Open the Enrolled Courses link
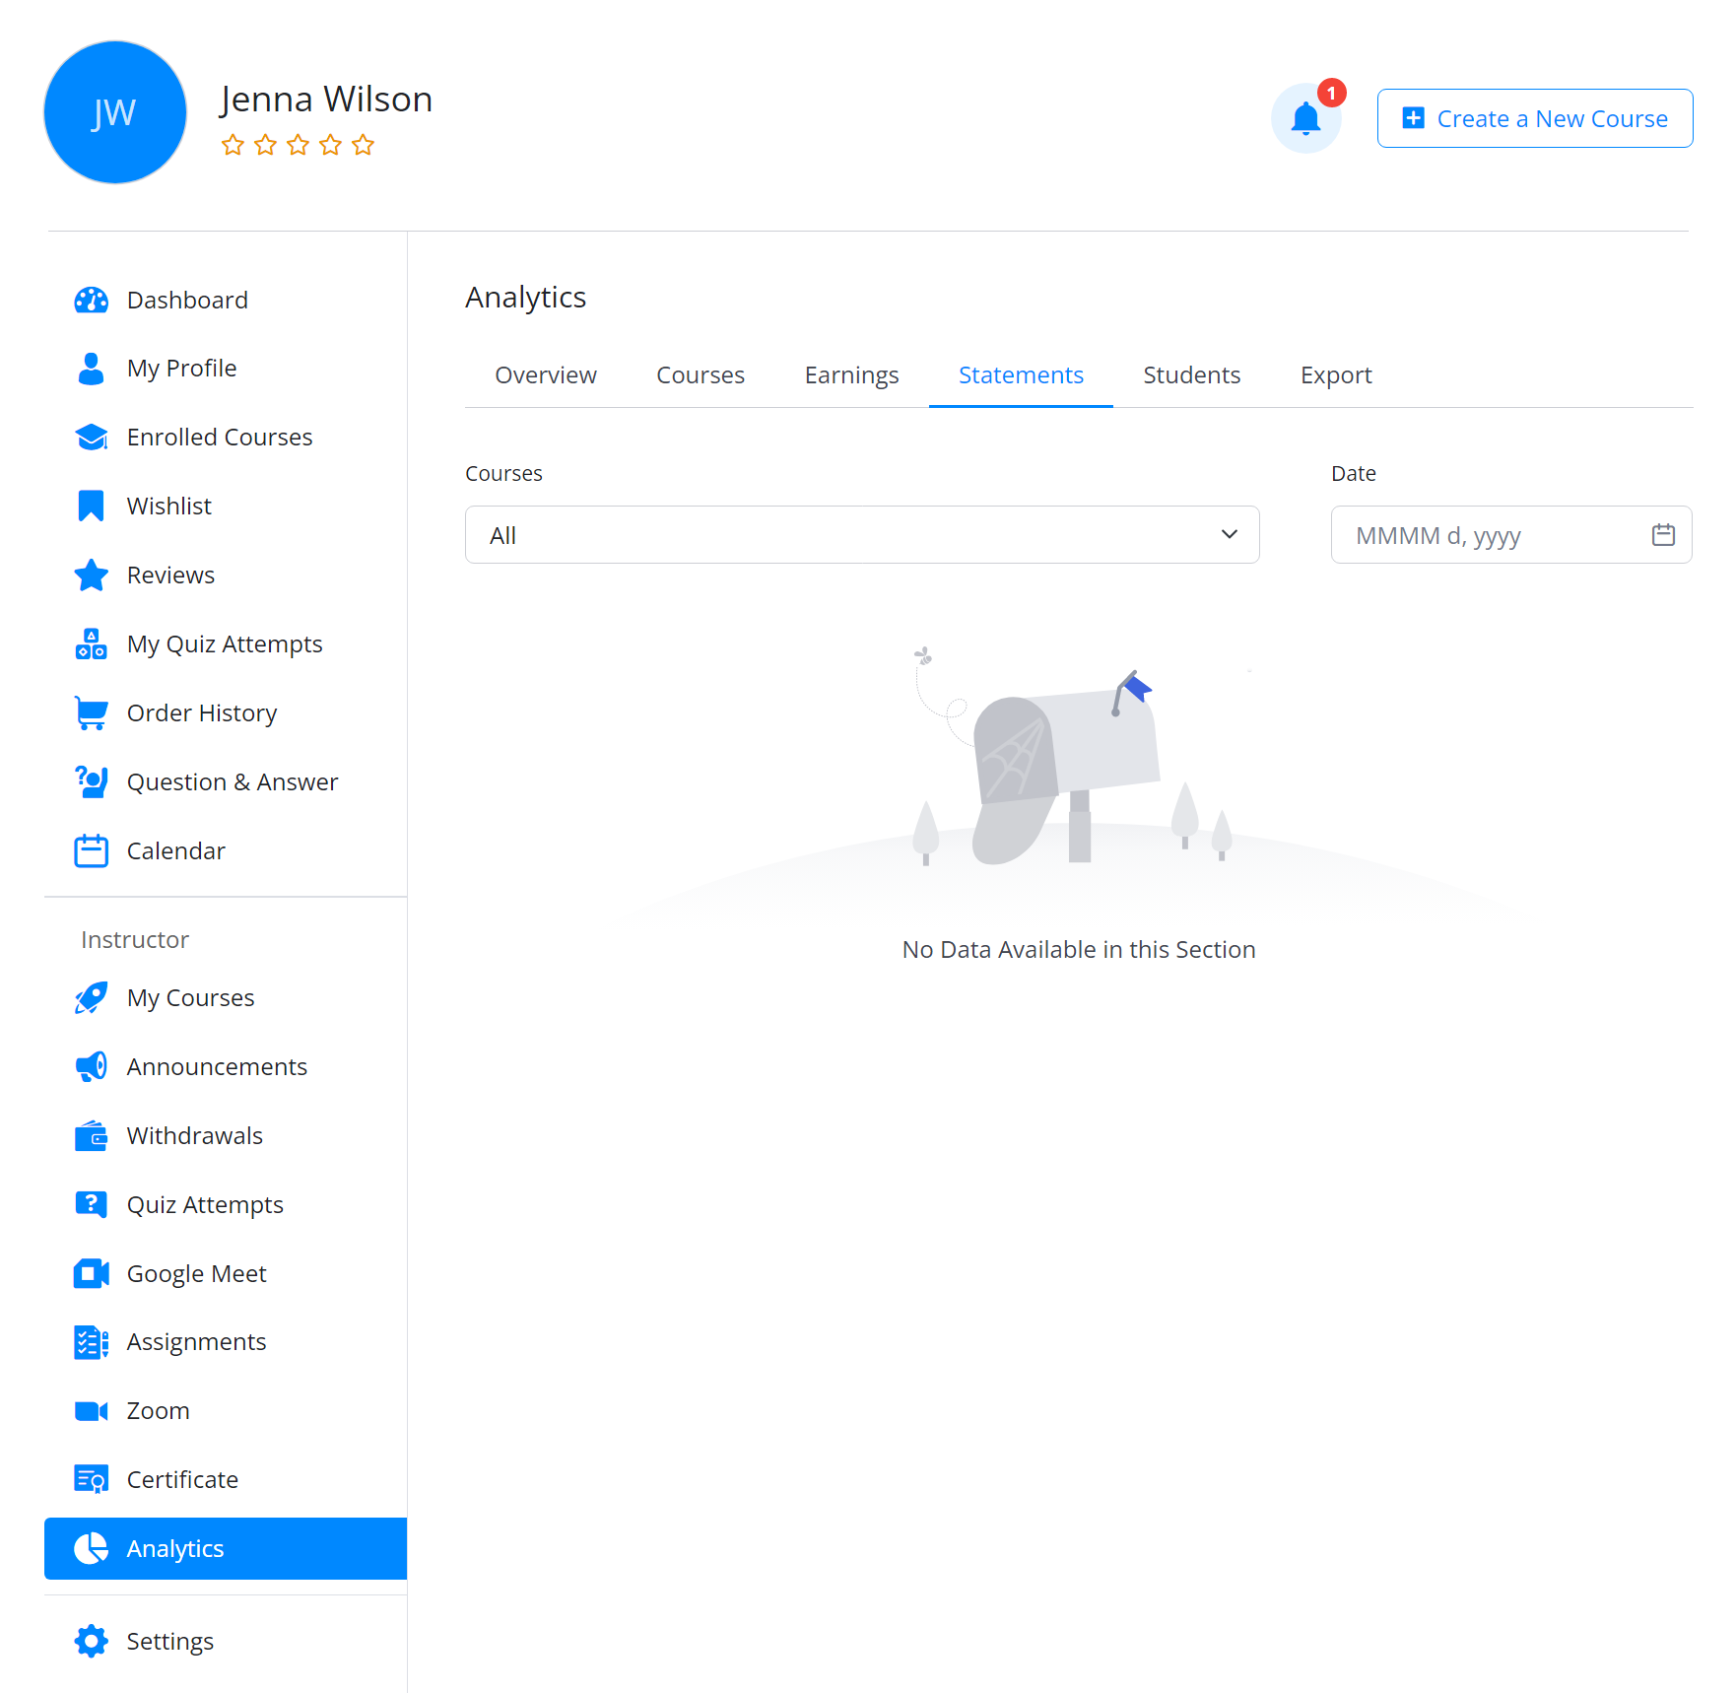Viewport: 1736px width, 1693px height. click(x=219, y=438)
